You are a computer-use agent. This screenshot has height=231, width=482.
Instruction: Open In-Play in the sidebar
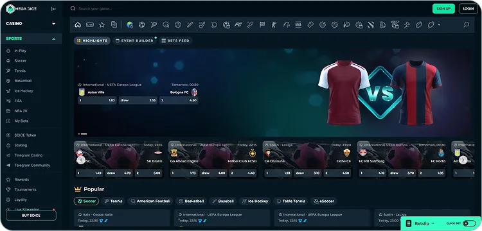pyautogui.click(x=21, y=51)
